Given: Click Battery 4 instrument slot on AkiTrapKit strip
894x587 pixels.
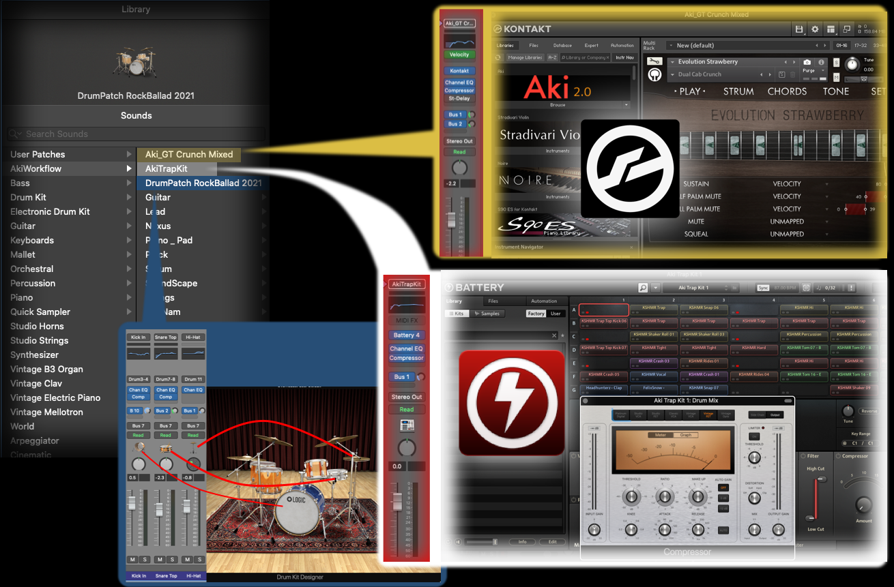Looking at the screenshot, I should [406, 335].
